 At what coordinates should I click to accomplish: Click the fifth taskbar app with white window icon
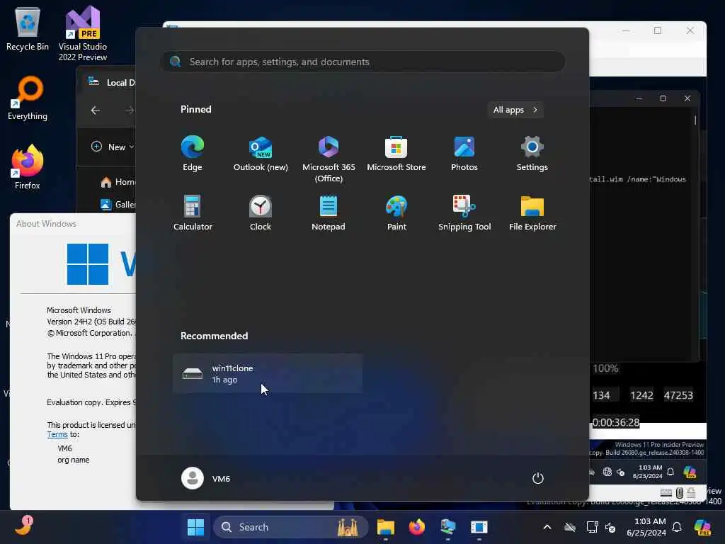[x=479, y=527]
